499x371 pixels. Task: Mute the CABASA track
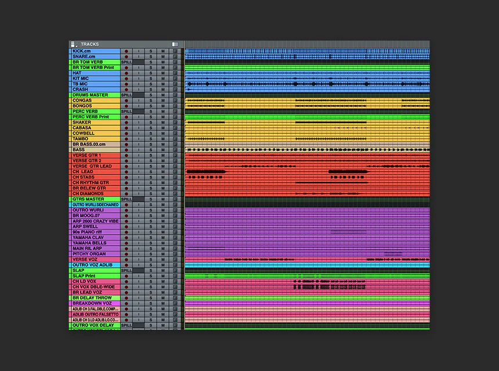pyautogui.click(x=162, y=128)
